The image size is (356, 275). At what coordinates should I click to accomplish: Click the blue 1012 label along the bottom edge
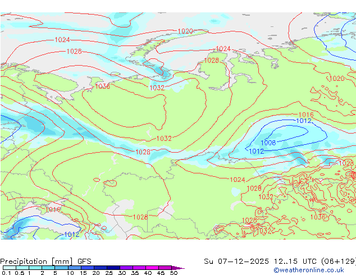point(72,235)
